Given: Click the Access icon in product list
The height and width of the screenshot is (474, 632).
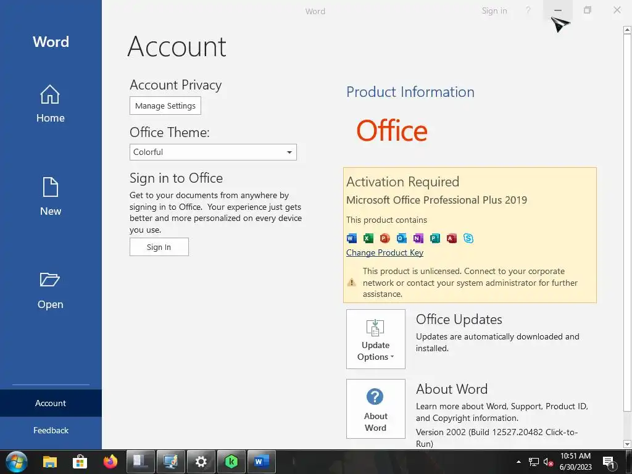Looking at the screenshot, I should (451, 238).
